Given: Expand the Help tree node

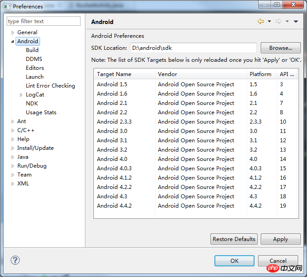Looking at the screenshot, I should point(12,139).
